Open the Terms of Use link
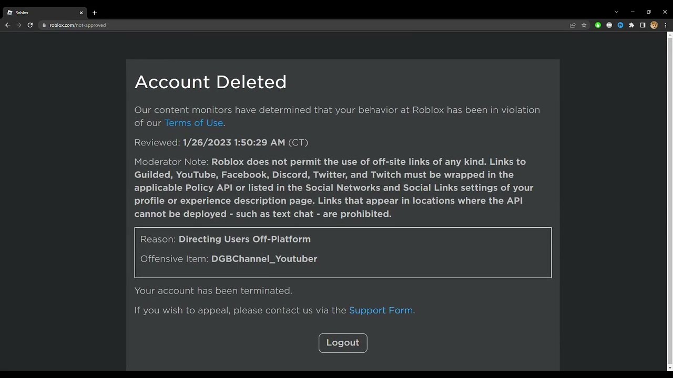Image resolution: width=673 pixels, height=378 pixels. coord(193,123)
